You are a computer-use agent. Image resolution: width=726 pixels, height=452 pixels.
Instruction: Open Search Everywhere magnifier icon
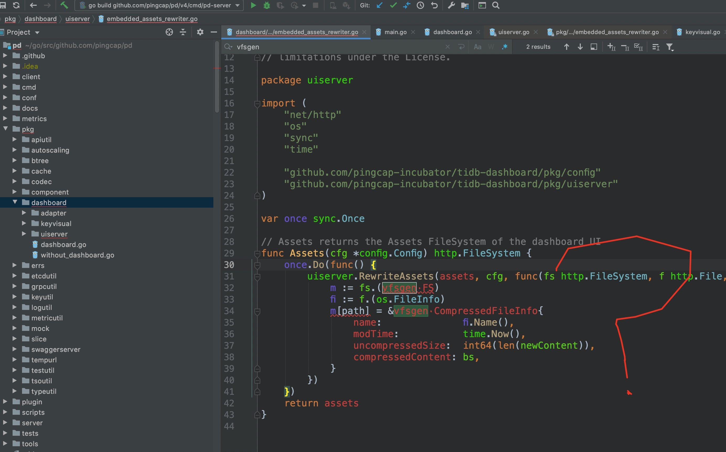point(496,6)
